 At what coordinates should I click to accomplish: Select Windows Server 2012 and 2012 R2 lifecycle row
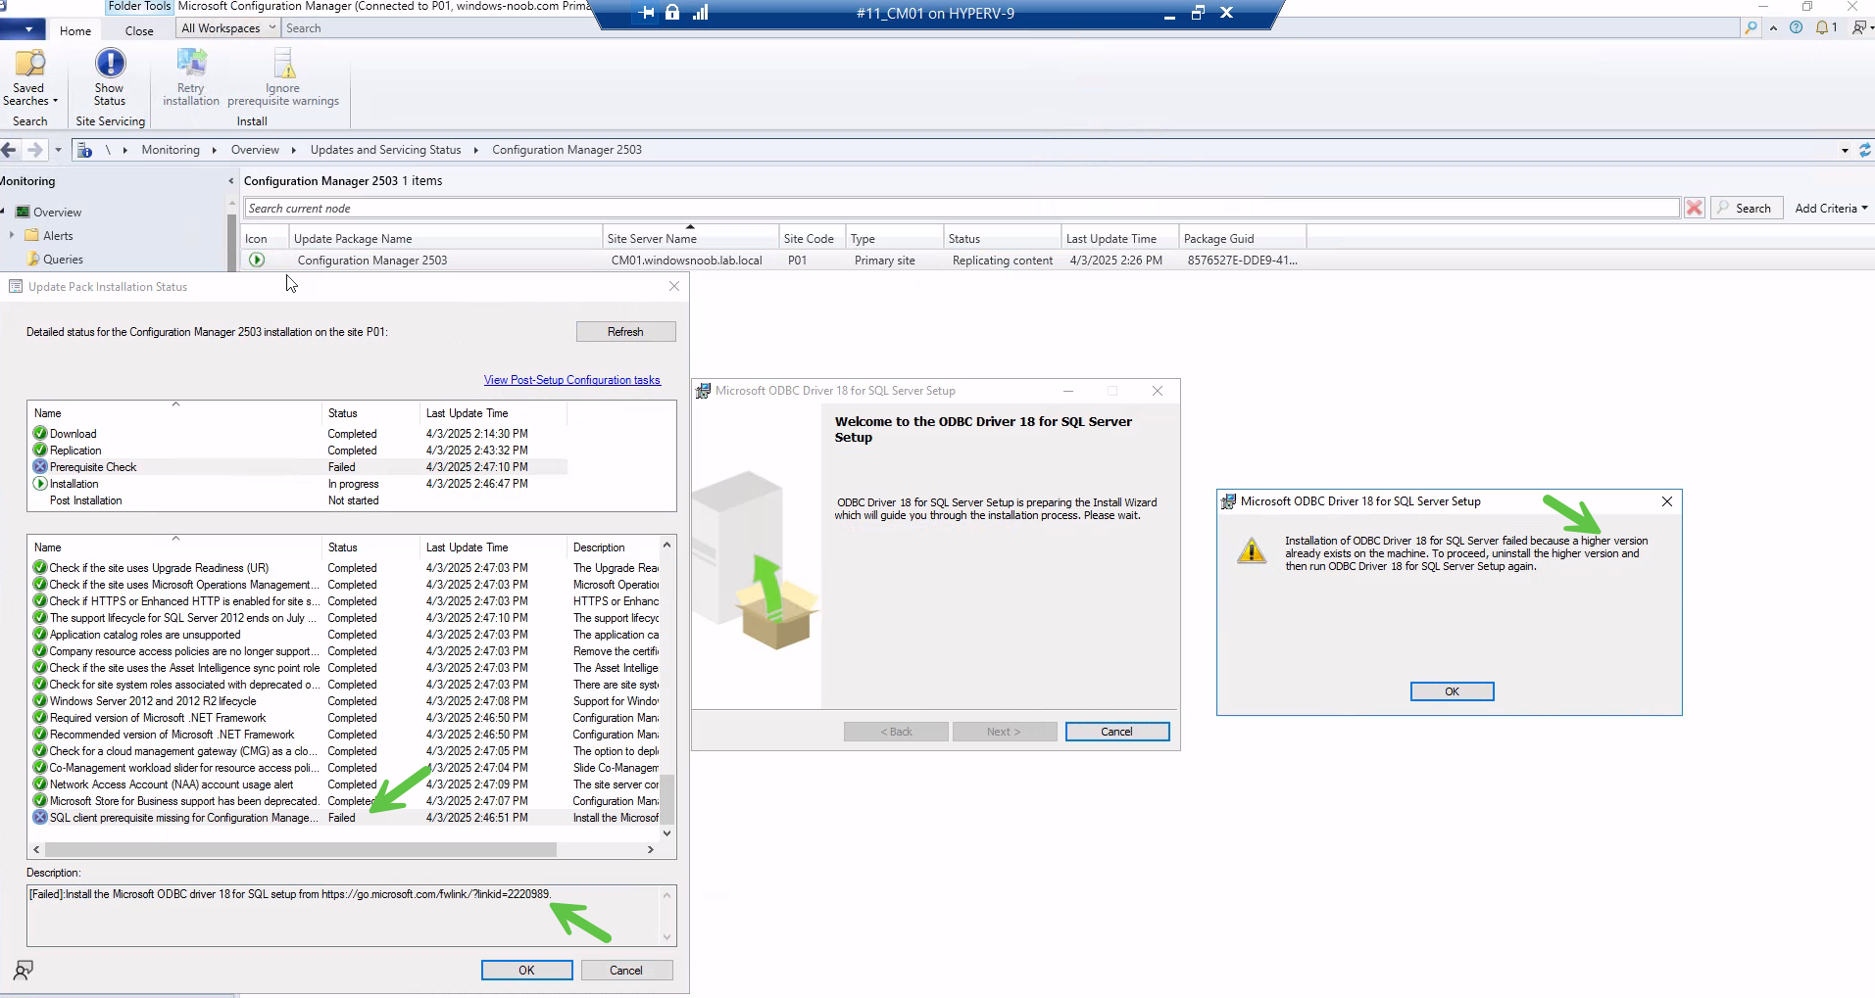point(345,701)
